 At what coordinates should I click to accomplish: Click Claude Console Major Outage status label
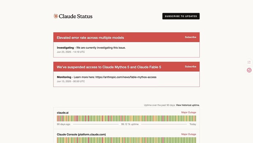tap(188, 134)
